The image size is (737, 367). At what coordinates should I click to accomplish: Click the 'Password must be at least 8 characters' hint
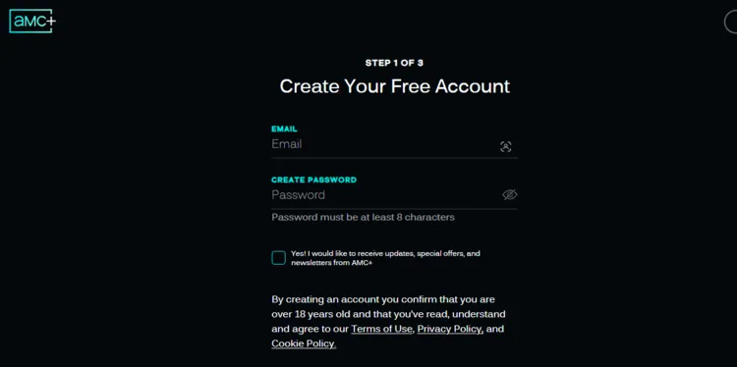point(363,217)
